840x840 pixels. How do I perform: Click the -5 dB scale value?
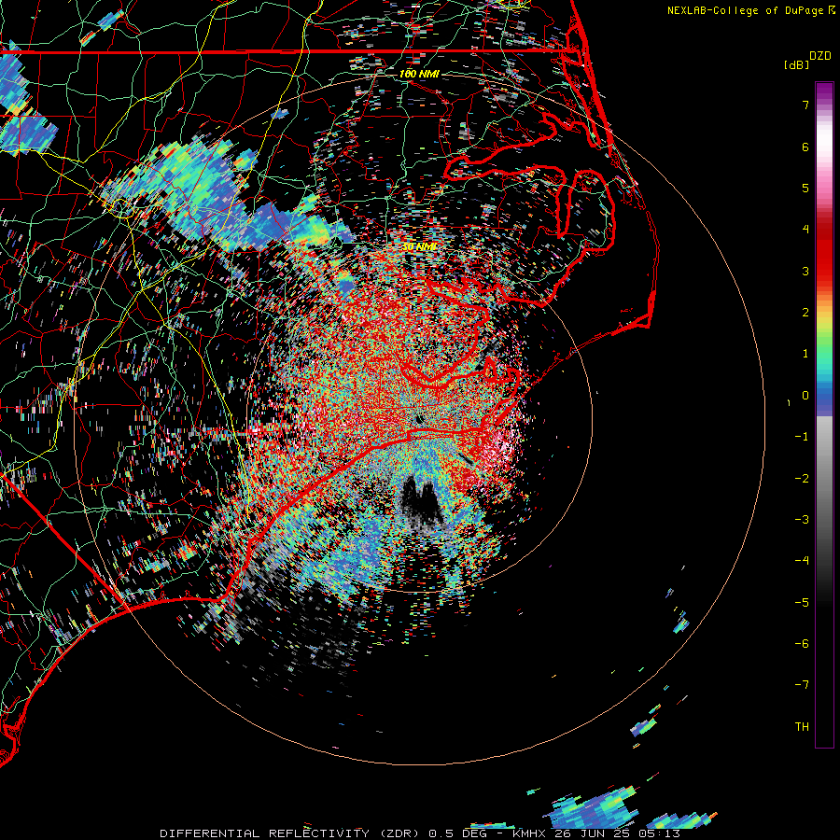[x=802, y=603]
